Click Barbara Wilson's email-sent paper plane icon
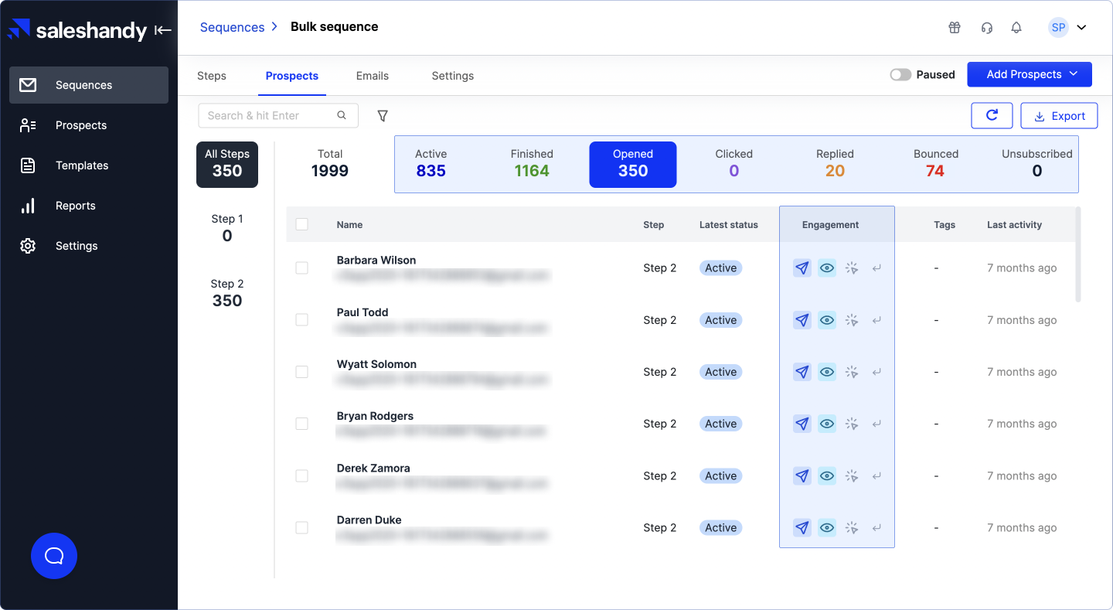 [x=802, y=268]
